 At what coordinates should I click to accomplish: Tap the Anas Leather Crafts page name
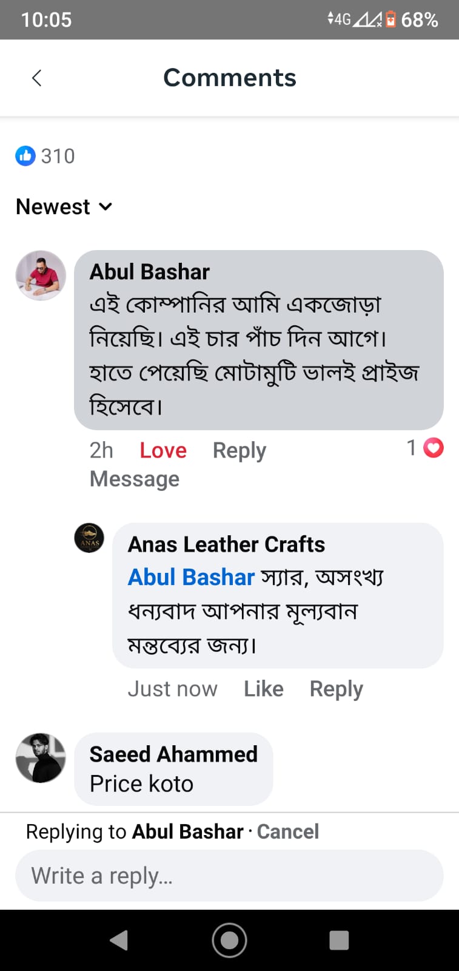pyautogui.click(x=226, y=544)
